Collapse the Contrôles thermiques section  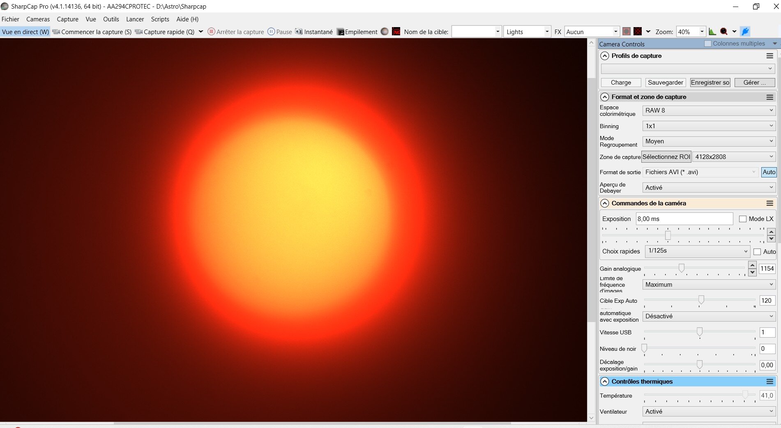[x=605, y=382]
